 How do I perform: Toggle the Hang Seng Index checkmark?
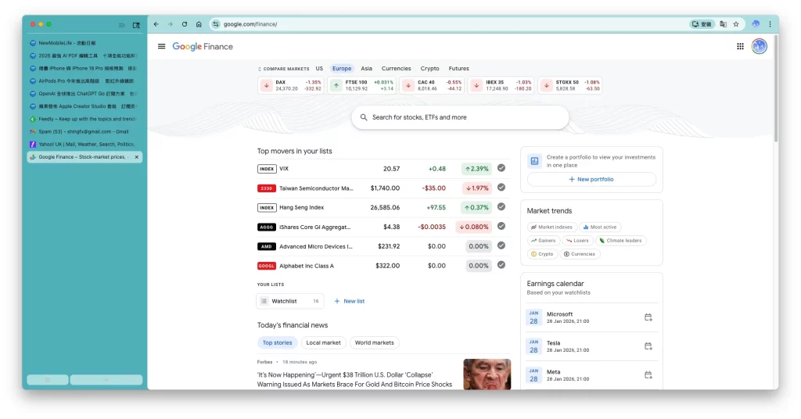501,207
